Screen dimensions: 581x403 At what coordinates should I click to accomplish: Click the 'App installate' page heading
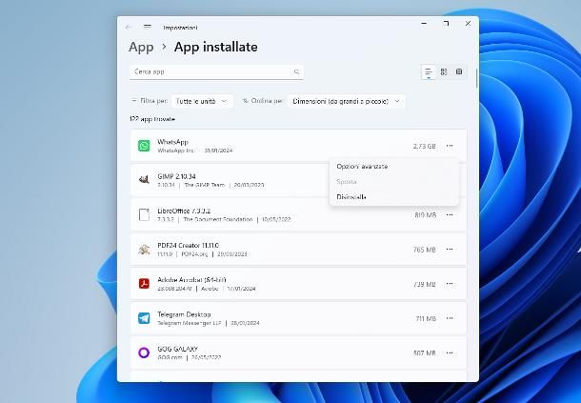[x=216, y=47]
